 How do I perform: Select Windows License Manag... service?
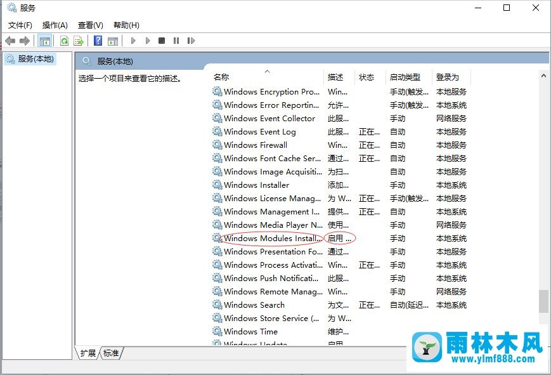click(272, 199)
